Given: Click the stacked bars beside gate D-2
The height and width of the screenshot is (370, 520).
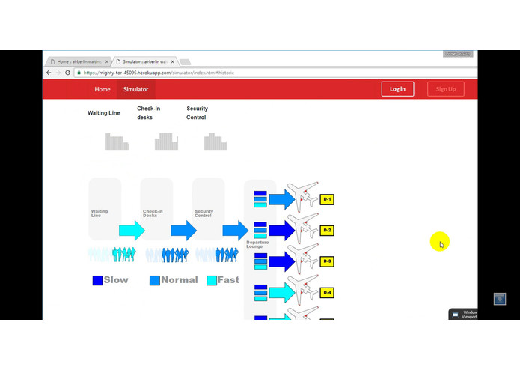Looking at the screenshot, I should [260, 230].
